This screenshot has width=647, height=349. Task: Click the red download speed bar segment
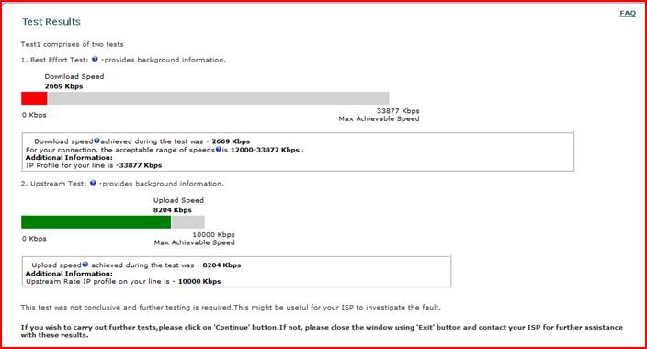click(34, 98)
